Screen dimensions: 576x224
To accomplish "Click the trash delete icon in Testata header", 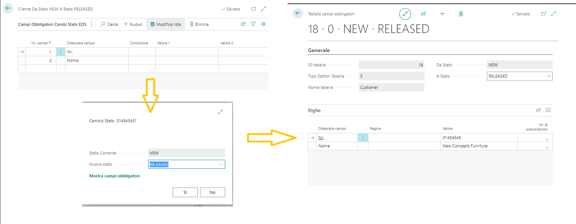I will (461, 14).
